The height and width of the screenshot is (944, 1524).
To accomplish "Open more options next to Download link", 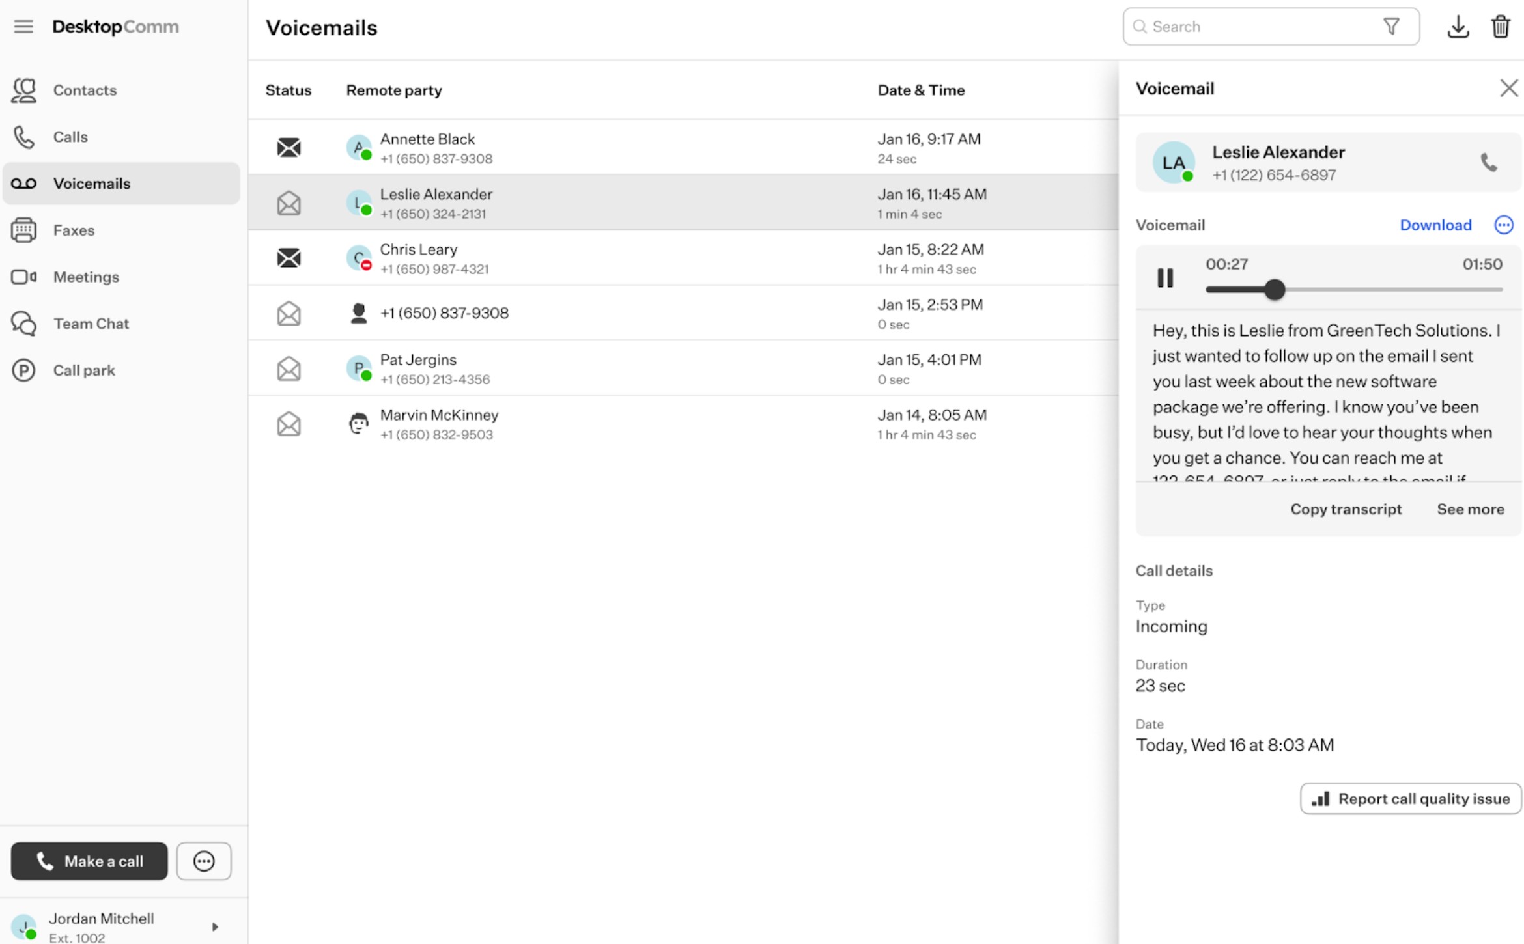I will coord(1503,225).
